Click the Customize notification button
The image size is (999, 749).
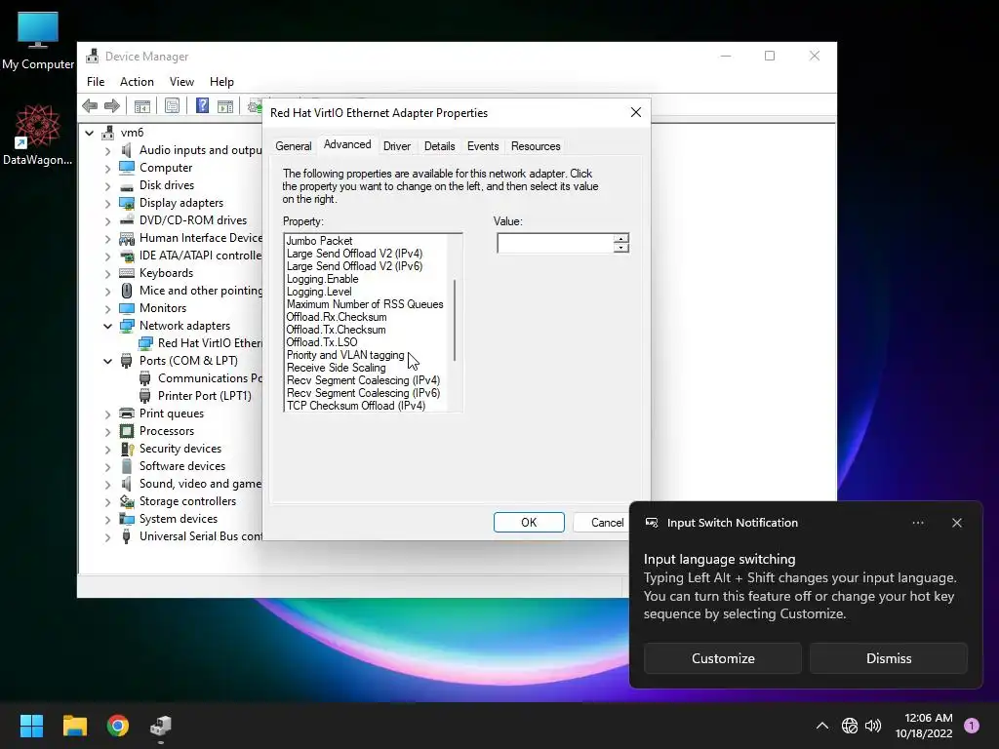[x=723, y=658]
